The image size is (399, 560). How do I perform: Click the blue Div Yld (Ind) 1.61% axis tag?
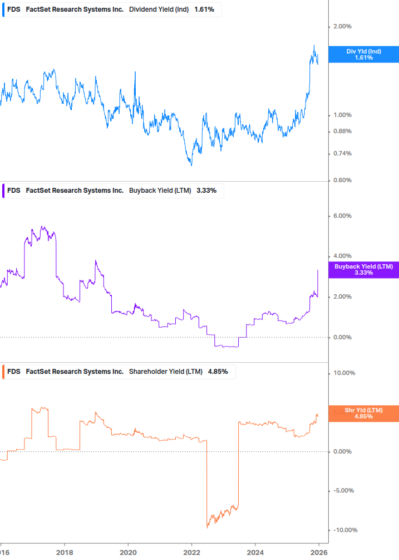pos(364,55)
